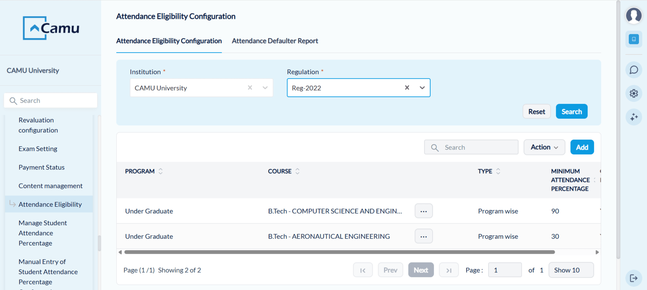Screen dimensions: 647x290
Task: Open Revaluation configuration in sidebar
Action: pos(38,125)
